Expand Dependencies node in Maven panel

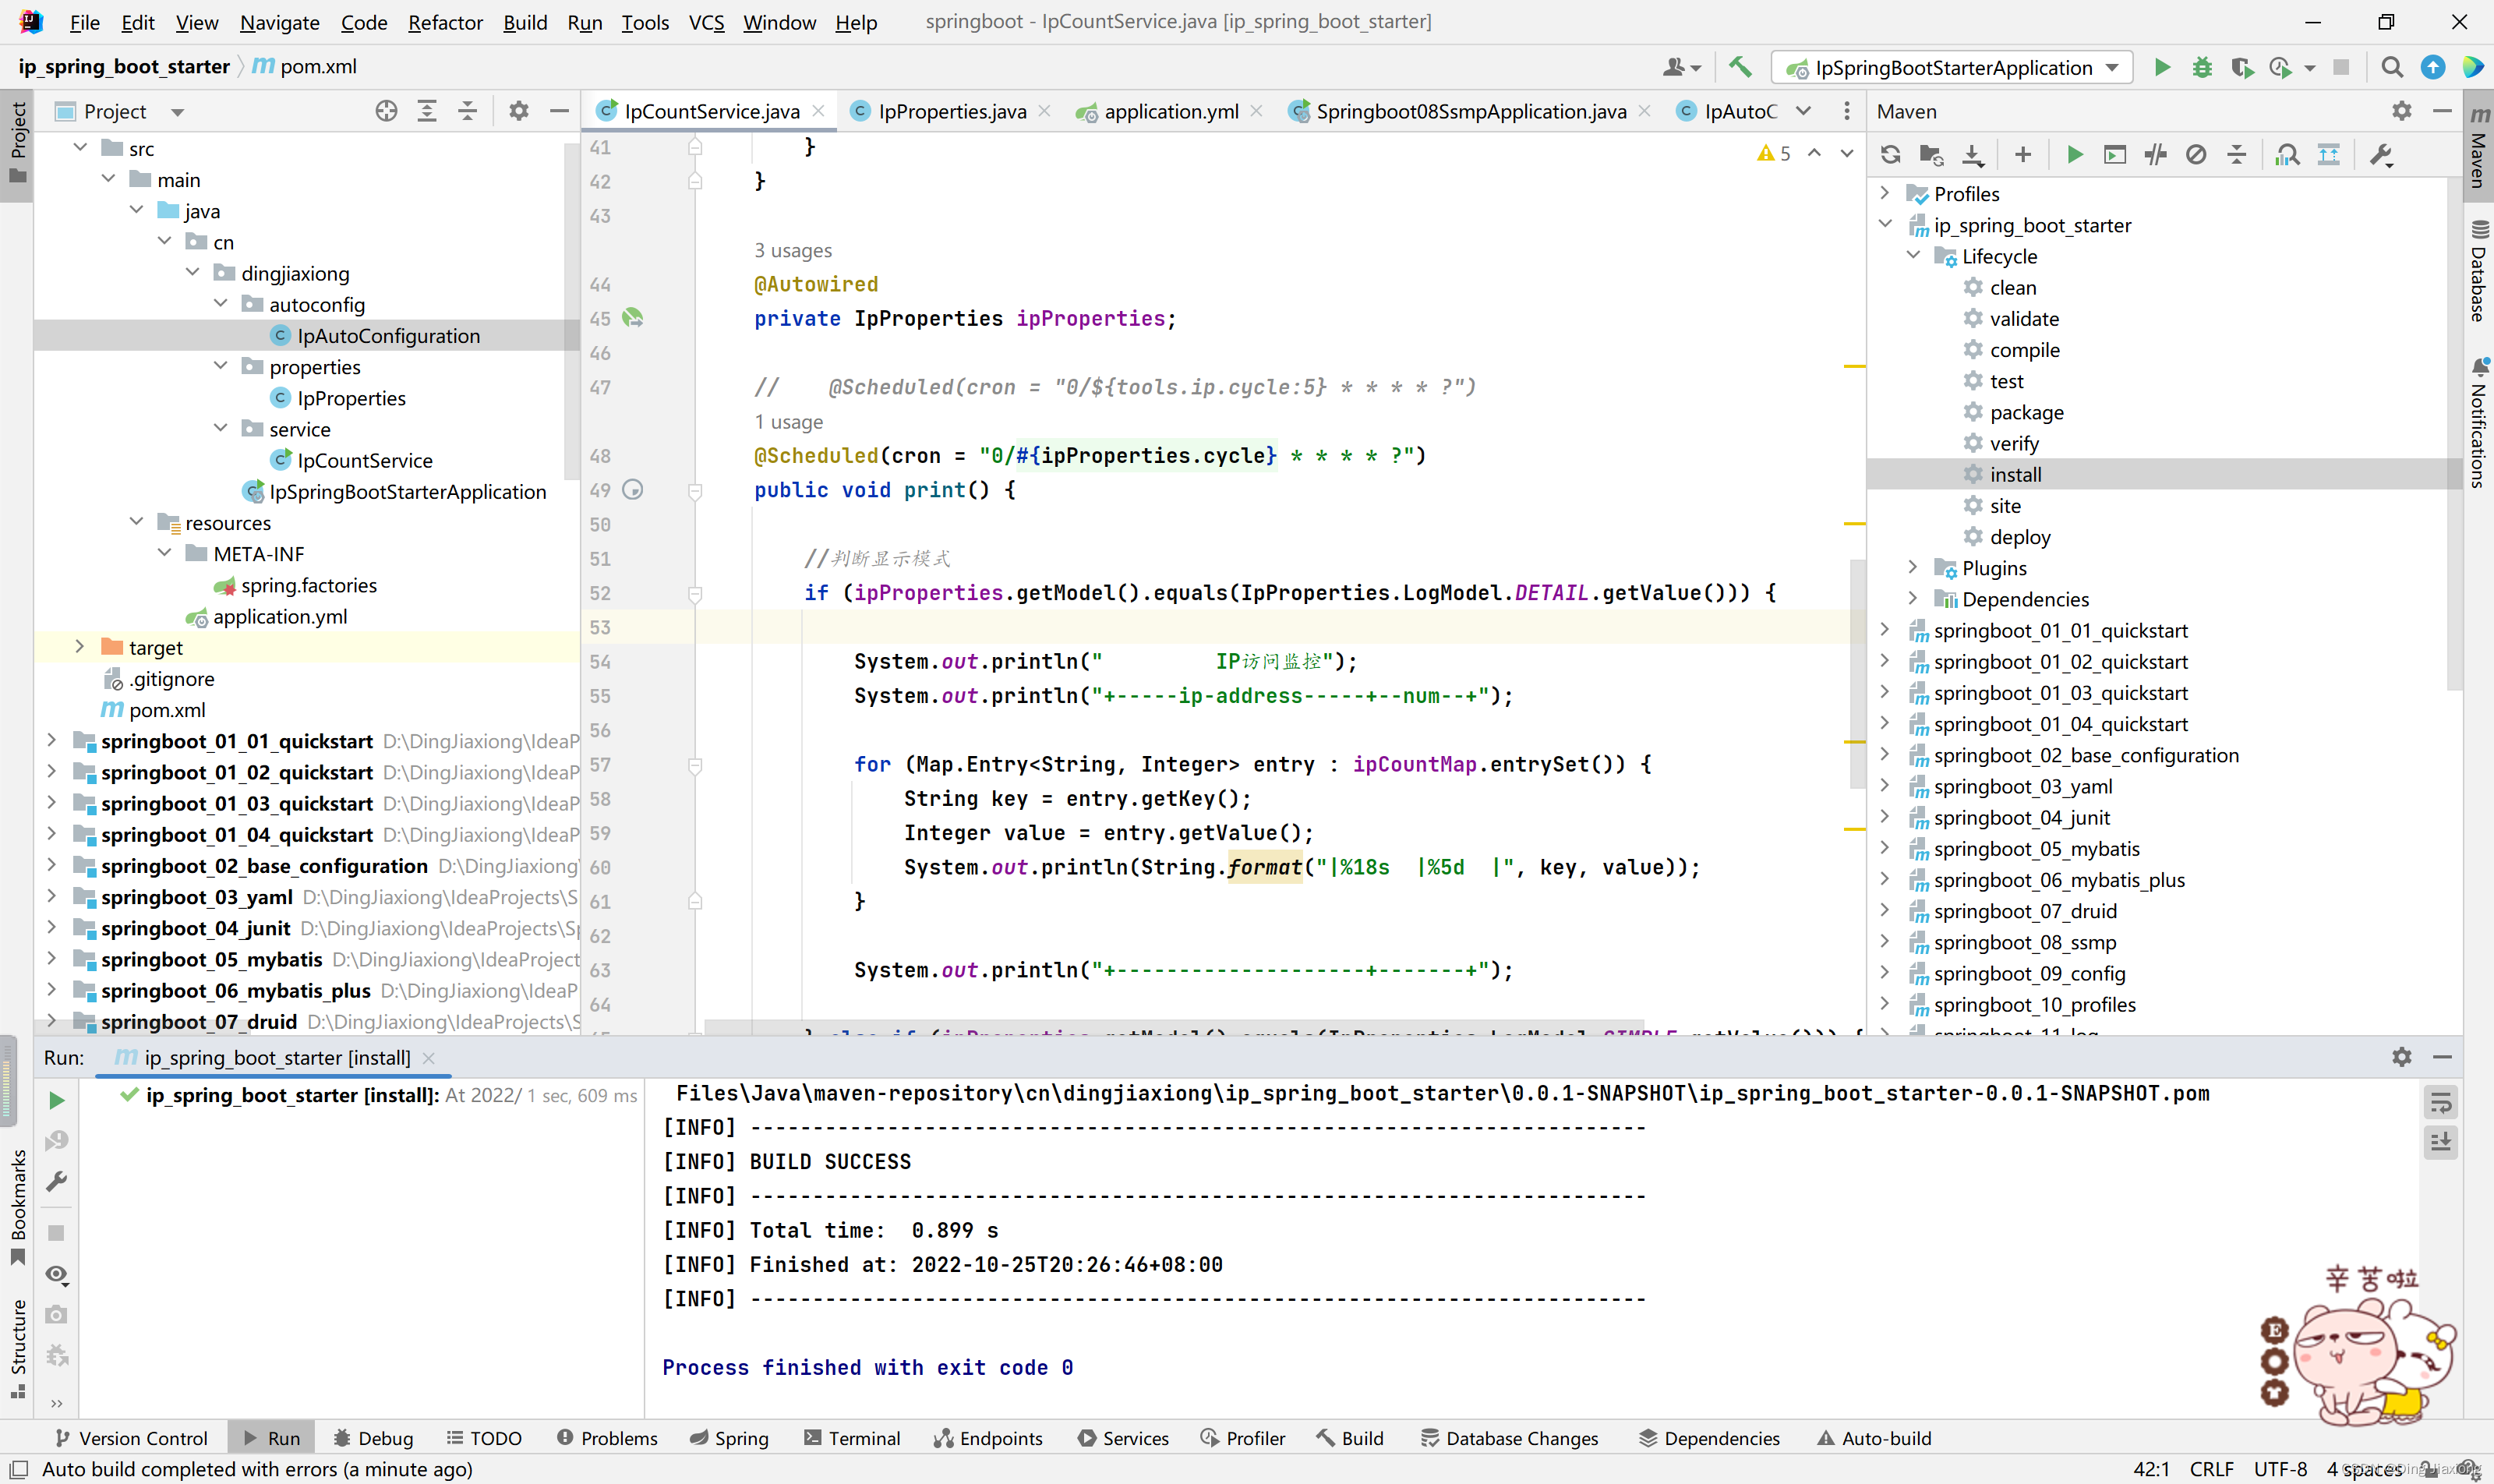click(1913, 598)
